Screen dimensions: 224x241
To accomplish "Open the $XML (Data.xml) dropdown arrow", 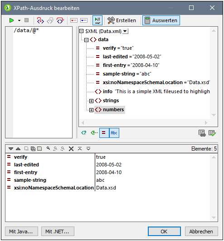I will [125, 31].
